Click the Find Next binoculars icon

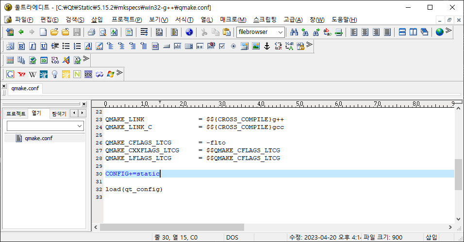pos(316,32)
